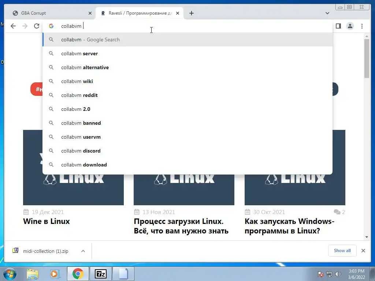The height and width of the screenshot is (281, 375).
Task: Open the Action Center flag icon
Action: point(320,274)
